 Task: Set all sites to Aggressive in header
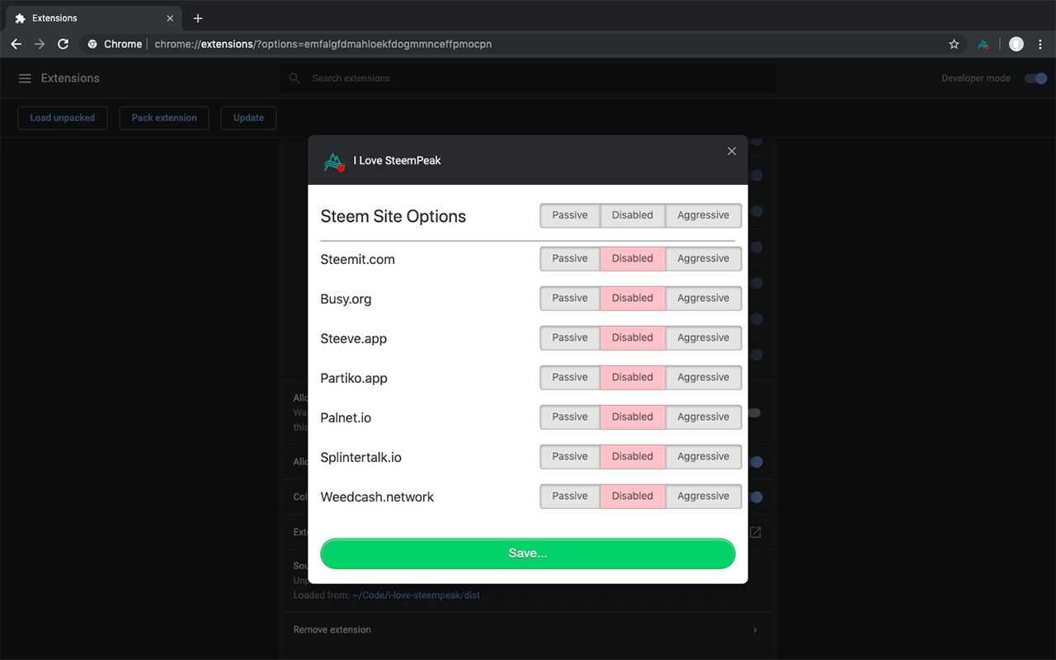pos(703,215)
